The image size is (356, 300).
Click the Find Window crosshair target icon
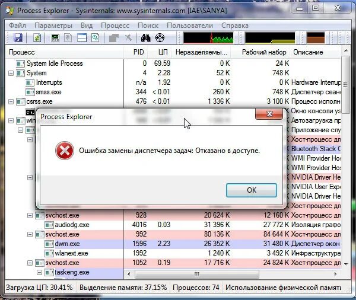coord(160,38)
